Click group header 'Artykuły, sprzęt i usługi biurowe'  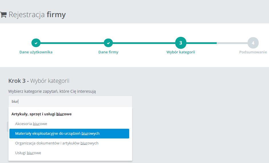(x=41, y=114)
